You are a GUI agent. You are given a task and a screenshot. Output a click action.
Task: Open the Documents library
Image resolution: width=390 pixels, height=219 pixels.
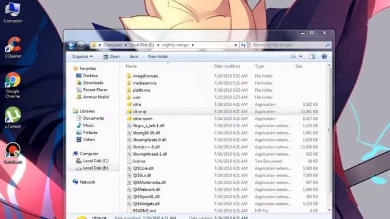pyautogui.click(x=90, y=118)
